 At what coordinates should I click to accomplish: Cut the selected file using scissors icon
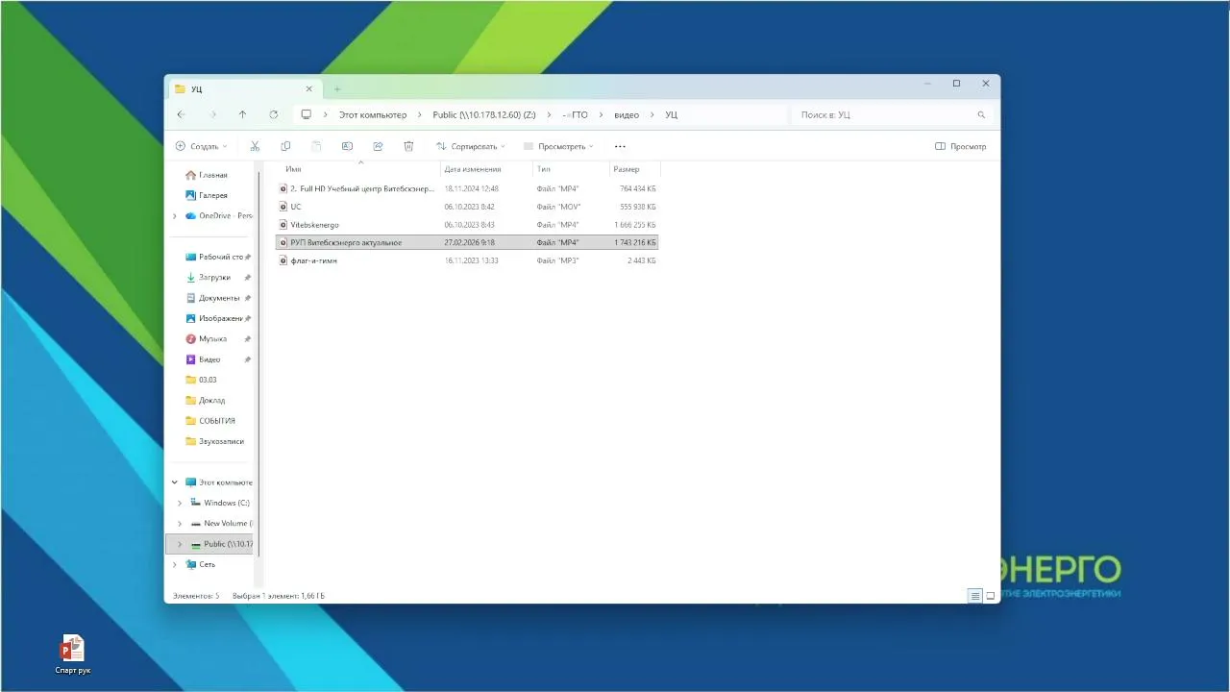coord(255,146)
